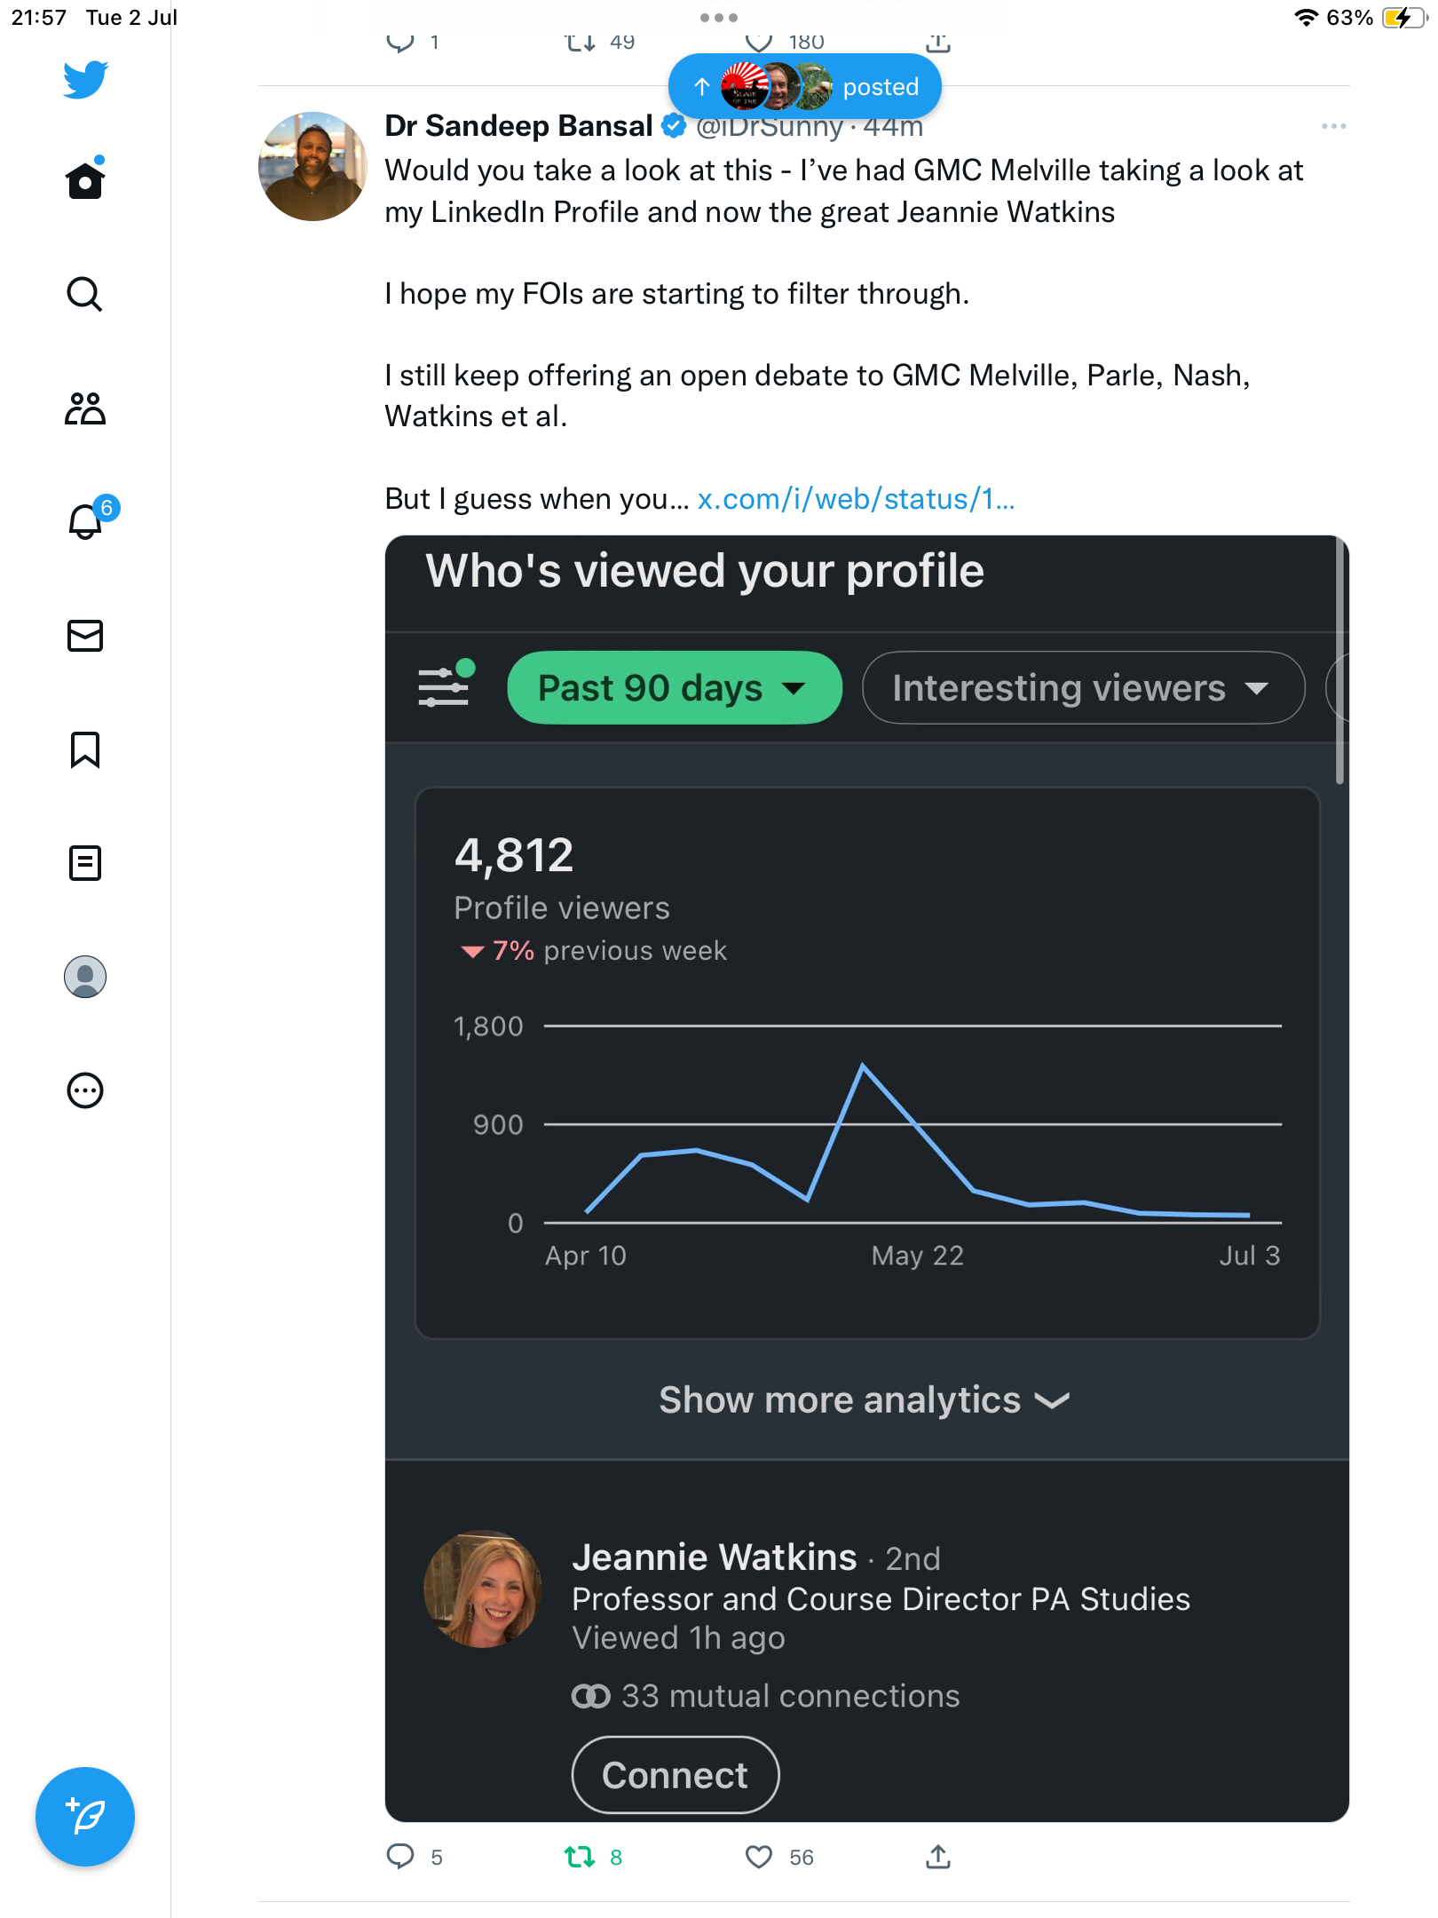
Task: Share Dr Sandeep Bansal's tweet
Action: pos(938,1857)
